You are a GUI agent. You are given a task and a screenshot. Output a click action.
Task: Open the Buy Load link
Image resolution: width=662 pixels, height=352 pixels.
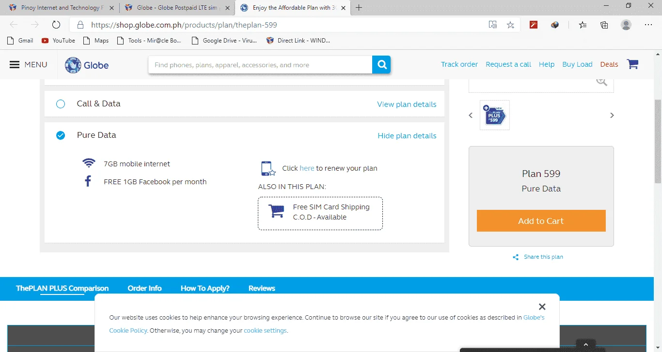click(577, 64)
